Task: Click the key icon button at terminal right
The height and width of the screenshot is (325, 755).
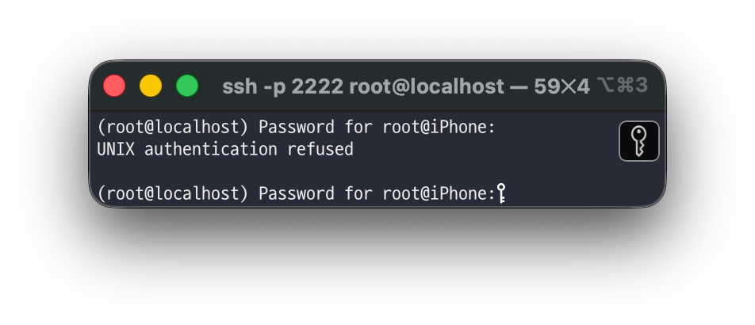Action: [x=638, y=141]
